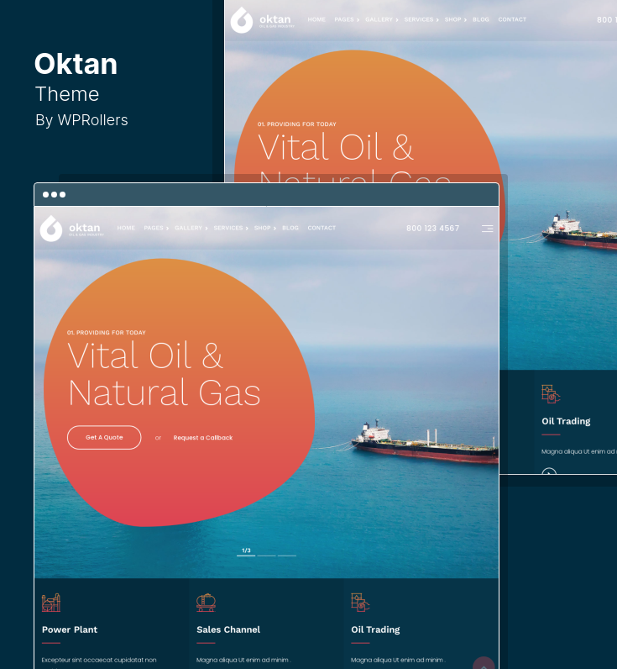Click the Sales Channel tank wagon icon
This screenshot has height=669, width=617.
[x=206, y=603]
